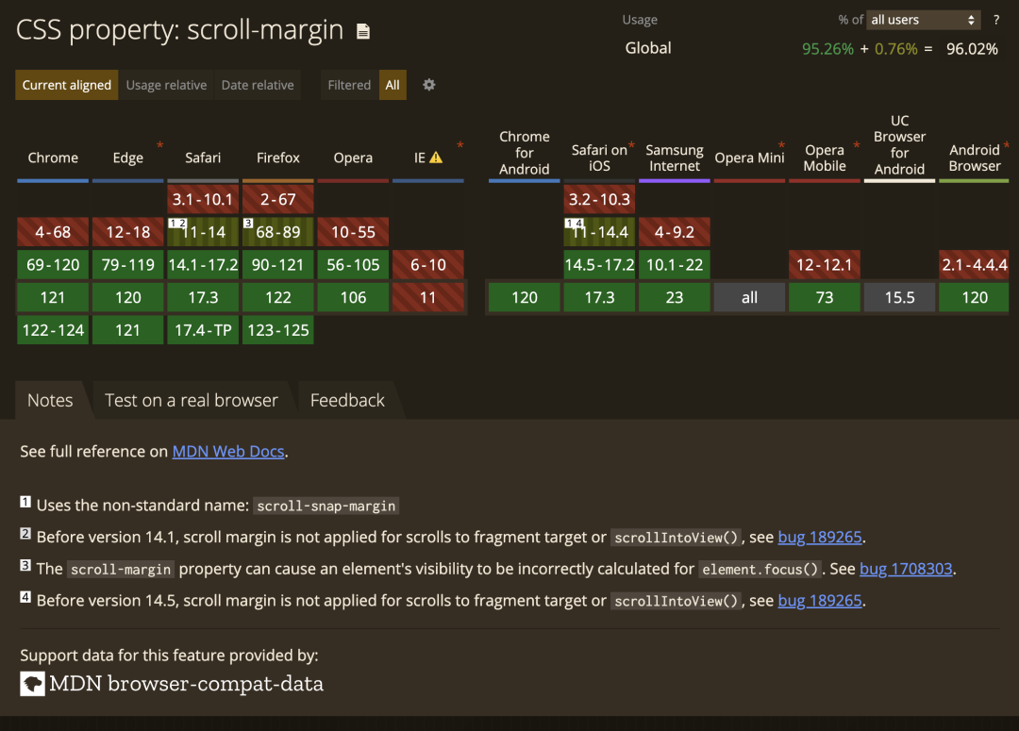
Task: Click Opera Mobile 73 cell
Action: pos(824,298)
